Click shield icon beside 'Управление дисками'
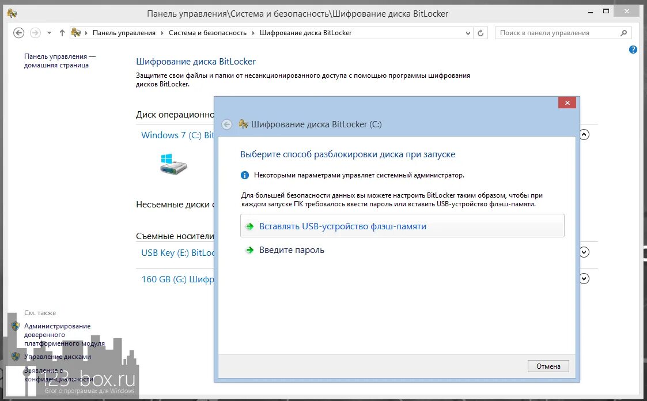Image resolution: width=647 pixels, height=401 pixels. click(16, 357)
